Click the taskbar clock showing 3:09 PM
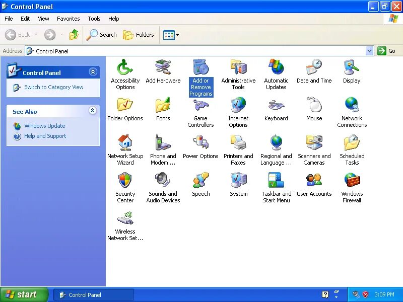The height and width of the screenshot is (302, 403). pos(384,294)
